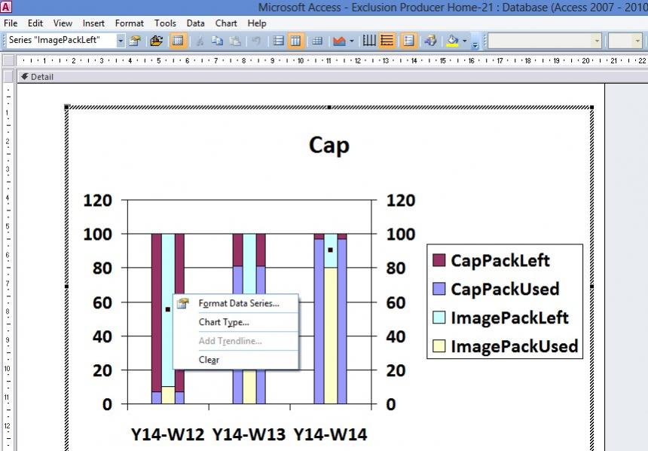The image size is (648, 451).
Task: Toggle the By Row series option
Action: [278, 41]
